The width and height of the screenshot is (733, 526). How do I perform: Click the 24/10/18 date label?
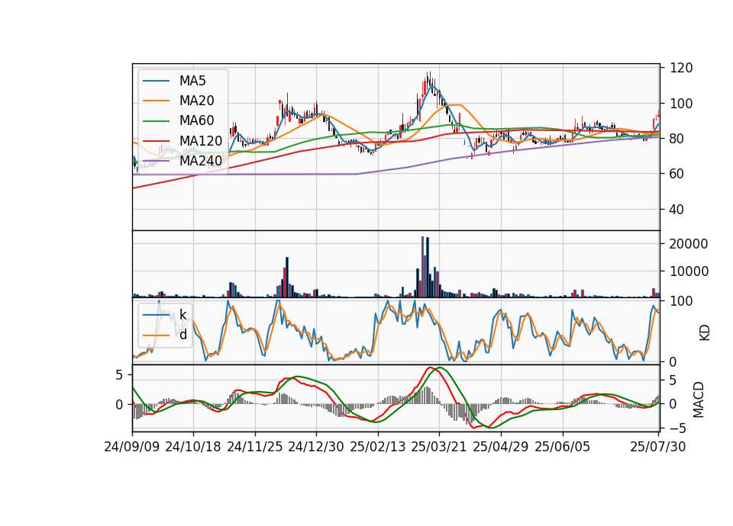193,447
